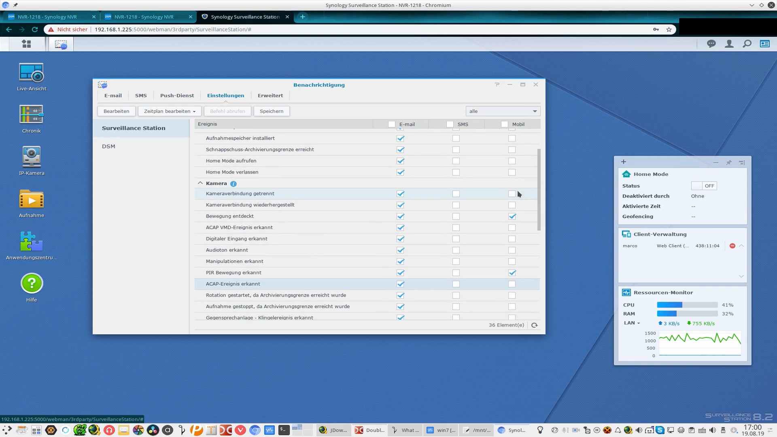This screenshot has height=437, width=777.
Task: Disconnect marco client with red icon
Action: 732,246
